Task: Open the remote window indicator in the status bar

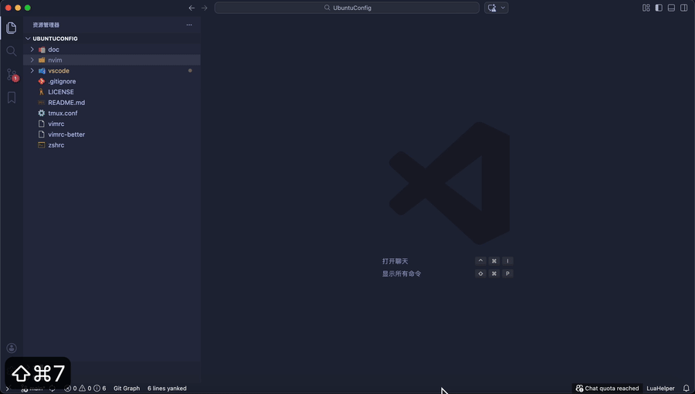Action: [7, 389]
